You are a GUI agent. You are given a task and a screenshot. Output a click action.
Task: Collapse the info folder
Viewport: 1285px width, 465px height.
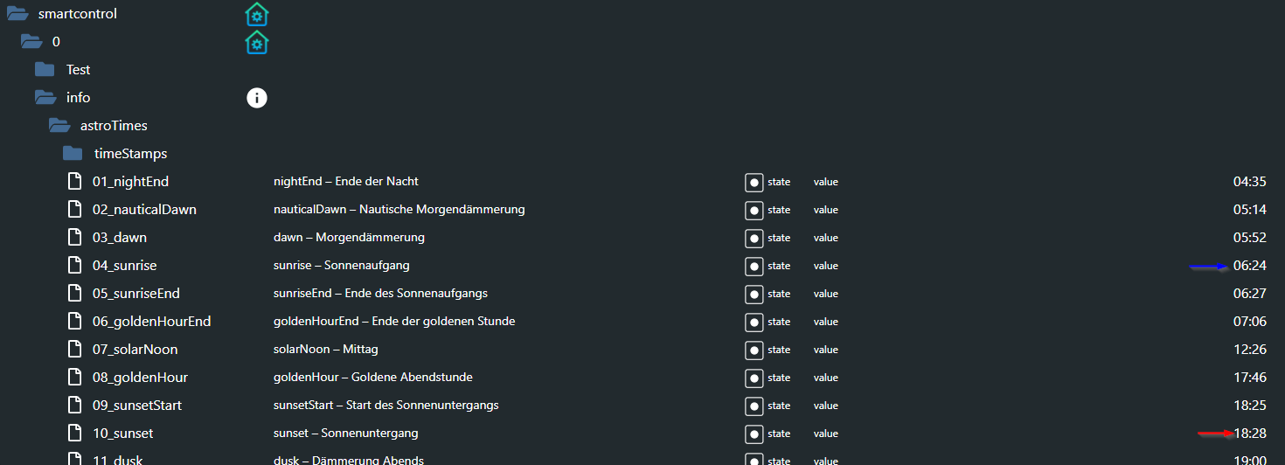click(x=46, y=98)
